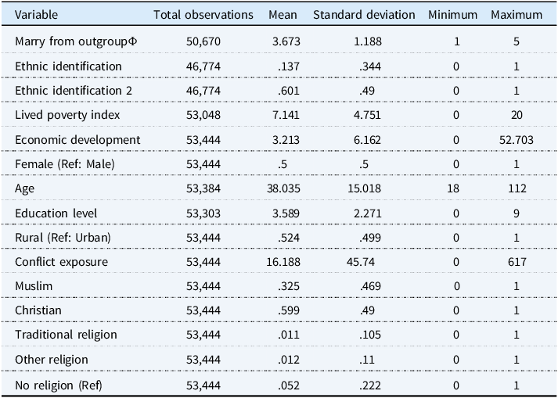
Task: Select the Standard deviation header
Action: (364, 15)
